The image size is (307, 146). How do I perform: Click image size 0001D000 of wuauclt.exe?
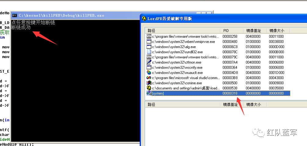[276, 73]
